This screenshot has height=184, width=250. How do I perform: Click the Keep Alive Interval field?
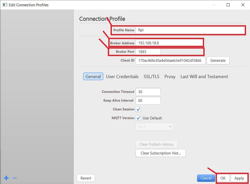click(148, 100)
